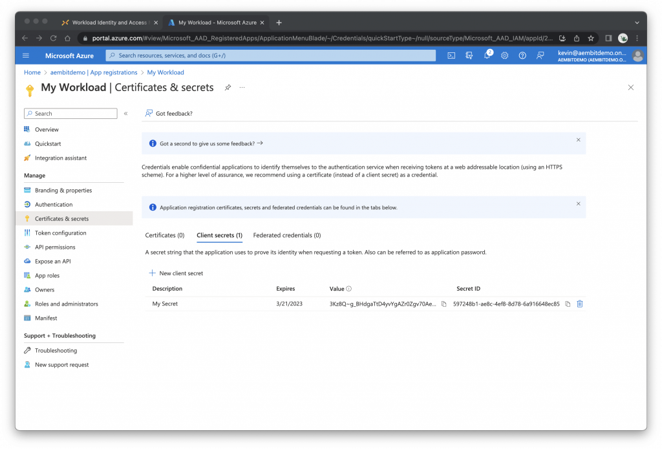
Task: Focus the left menu Search field
Action: [x=70, y=114]
